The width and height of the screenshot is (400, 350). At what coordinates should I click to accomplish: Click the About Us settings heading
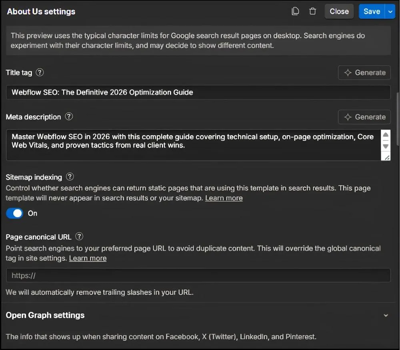(x=41, y=12)
